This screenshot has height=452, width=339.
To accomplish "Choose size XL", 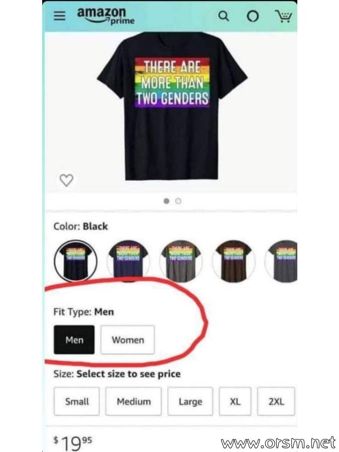I will point(235,401).
